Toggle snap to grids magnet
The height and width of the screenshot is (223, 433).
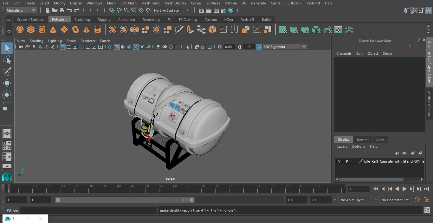pos(112,10)
